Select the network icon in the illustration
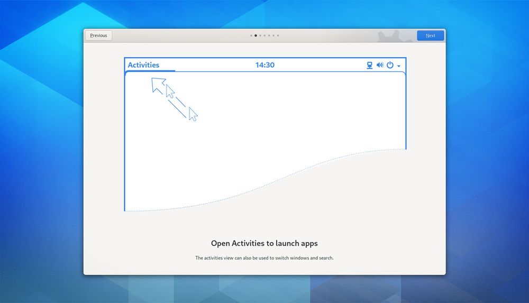 click(x=369, y=65)
